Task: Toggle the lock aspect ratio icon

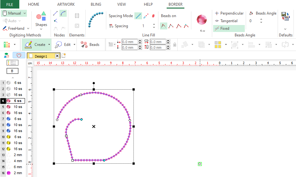Action: click(175, 45)
